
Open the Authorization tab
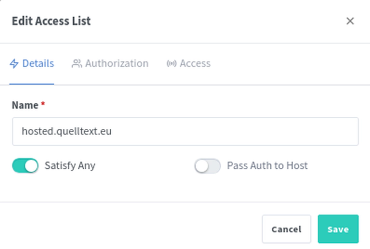[x=110, y=63]
